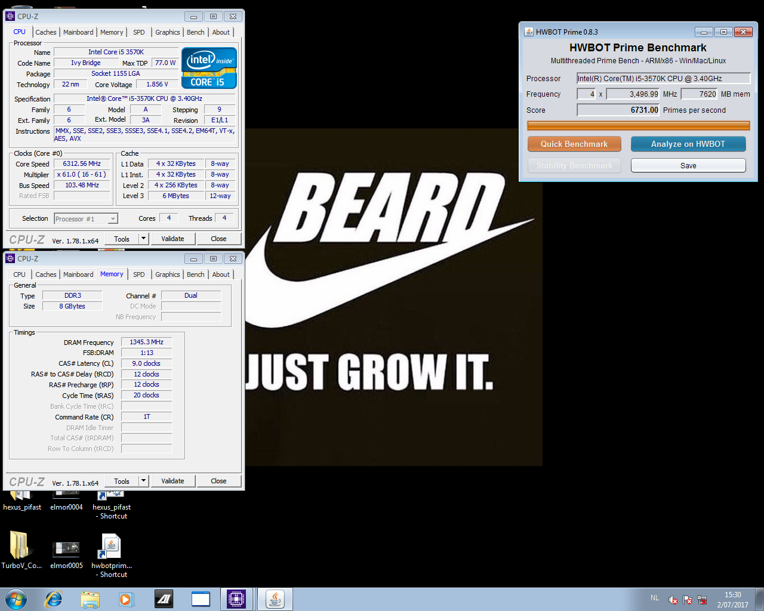Open the hexus_pifast - Shortcut desktop icon
This screenshot has width=764, height=611.
(112, 504)
